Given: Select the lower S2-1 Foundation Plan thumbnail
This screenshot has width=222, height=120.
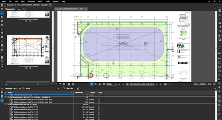Looking at the screenshot, I should point(28,50).
